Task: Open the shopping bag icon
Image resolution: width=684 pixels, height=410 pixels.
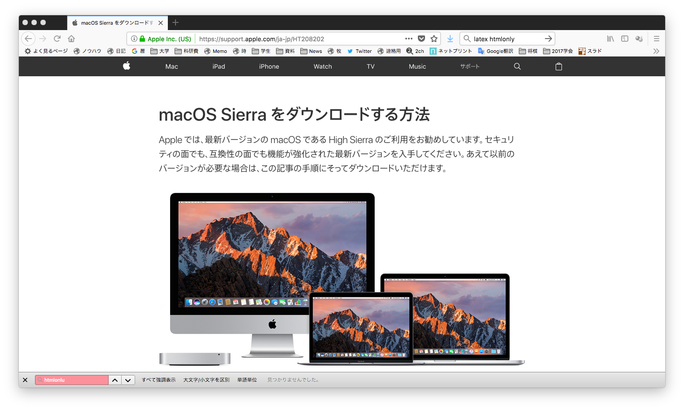Action: click(559, 66)
